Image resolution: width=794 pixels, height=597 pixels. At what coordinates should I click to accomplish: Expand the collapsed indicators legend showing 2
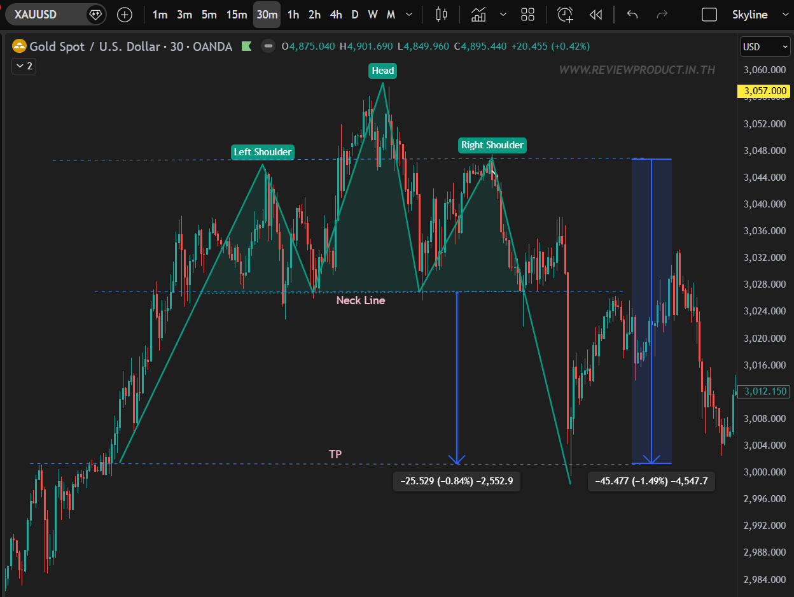(24, 66)
